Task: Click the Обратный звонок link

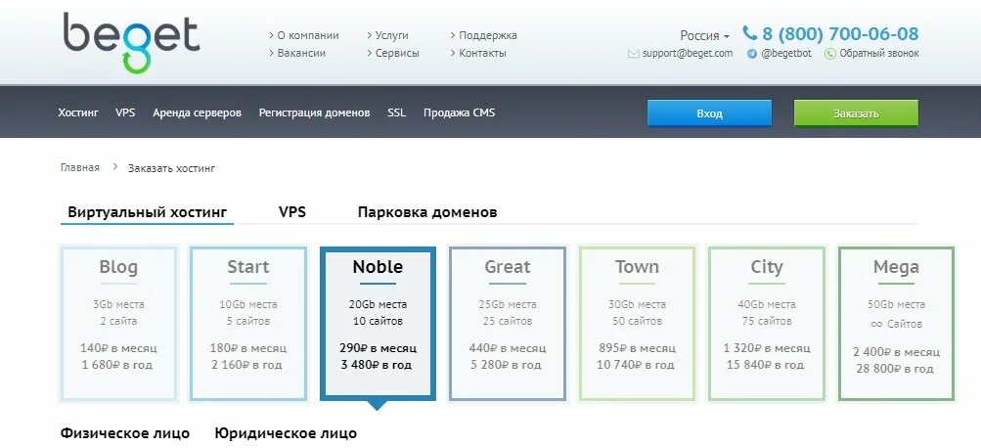Action: coord(879,53)
